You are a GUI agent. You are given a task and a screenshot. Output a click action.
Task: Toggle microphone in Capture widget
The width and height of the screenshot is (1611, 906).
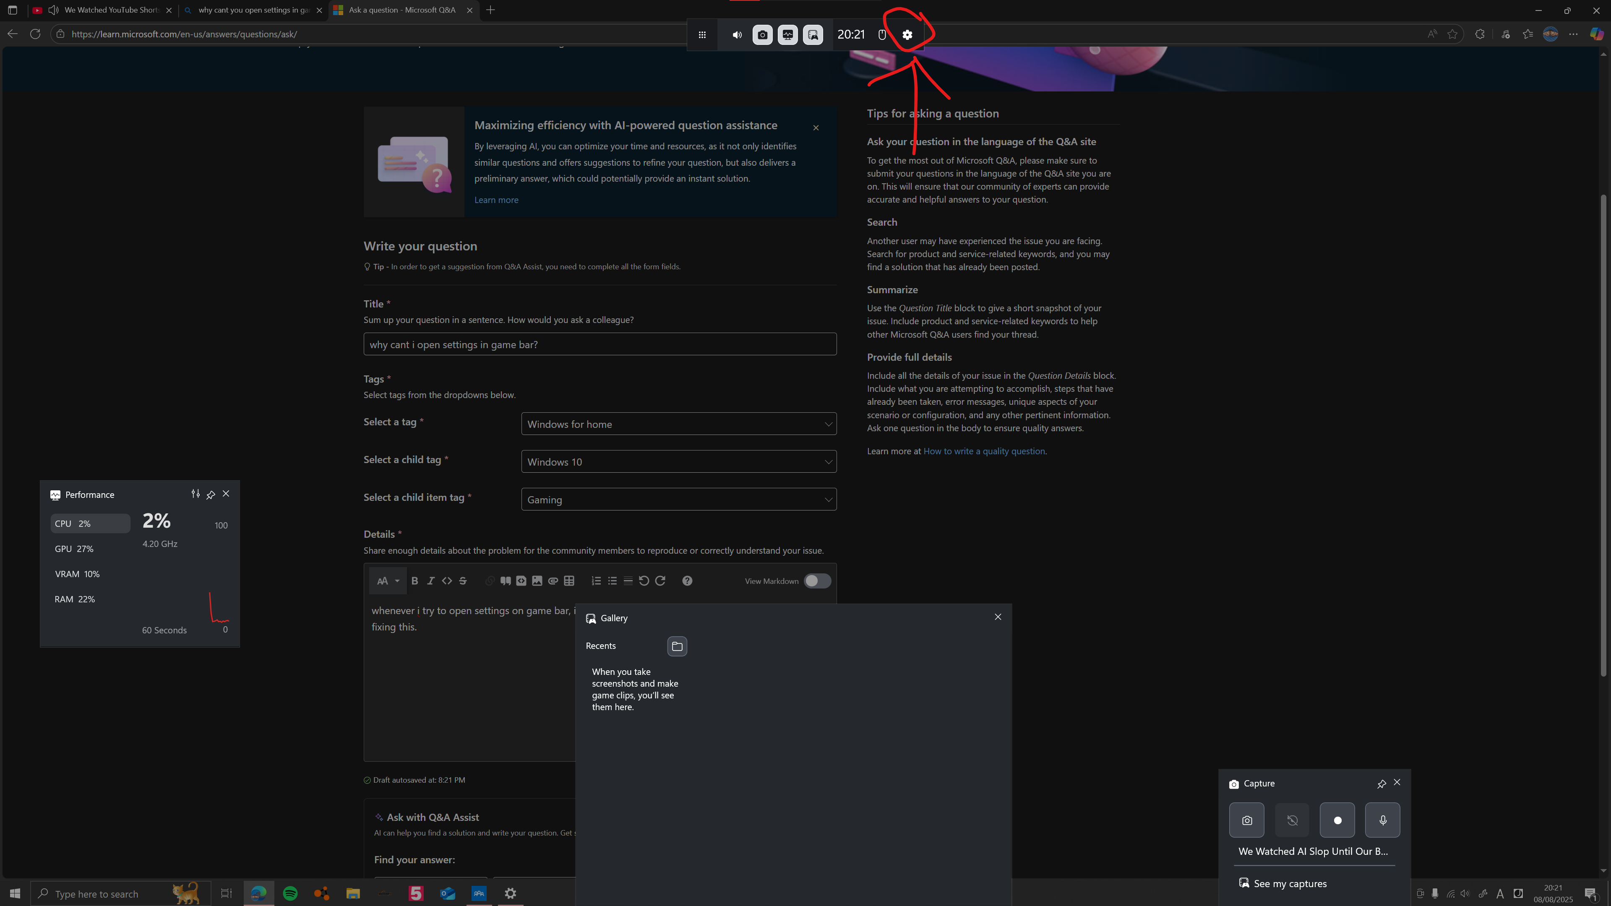coord(1383,820)
